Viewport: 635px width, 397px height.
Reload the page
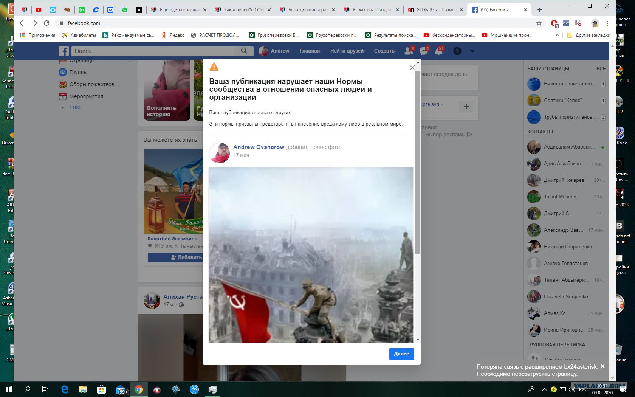(46, 23)
